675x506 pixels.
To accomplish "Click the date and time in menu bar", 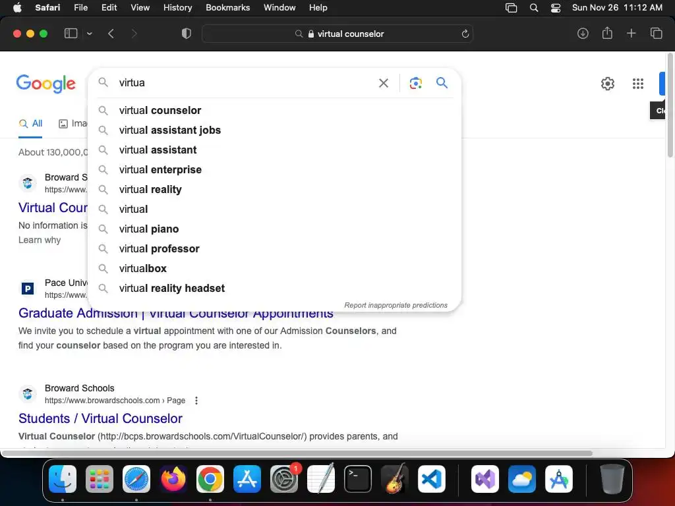I will coord(617,8).
